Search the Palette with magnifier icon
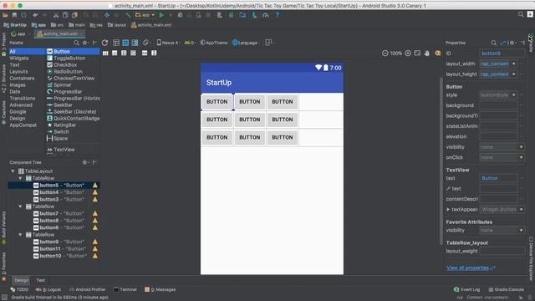 click(76, 43)
